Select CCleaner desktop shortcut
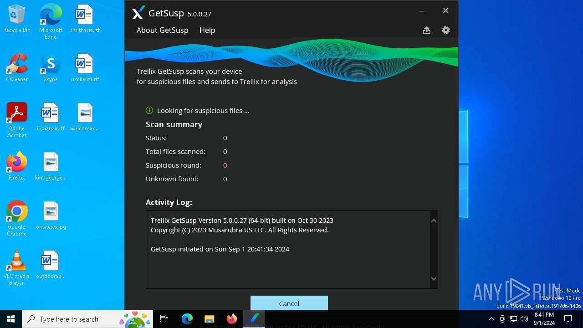The width and height of the screenshot is (583, 328). click(x=17, y=68)
